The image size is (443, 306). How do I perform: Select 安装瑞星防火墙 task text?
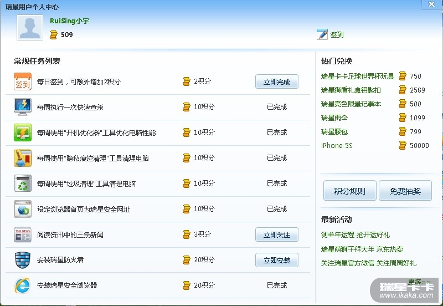coord(60,259)
